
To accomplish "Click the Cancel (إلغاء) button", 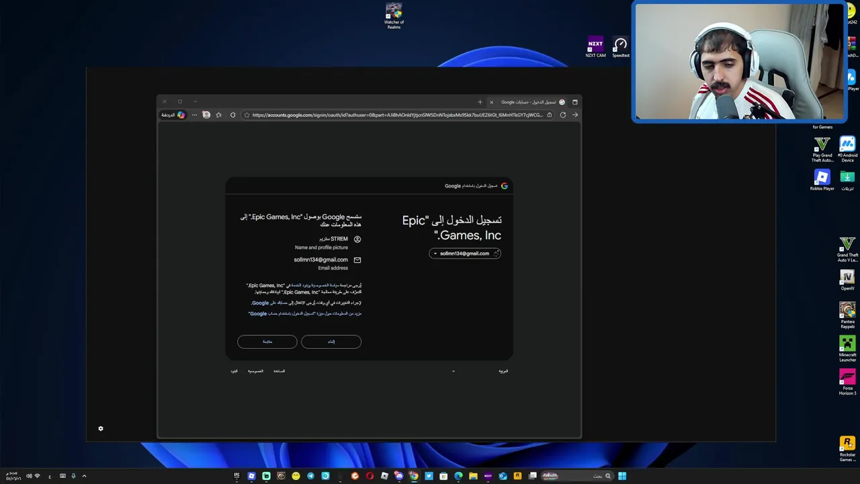I will 331,341.
